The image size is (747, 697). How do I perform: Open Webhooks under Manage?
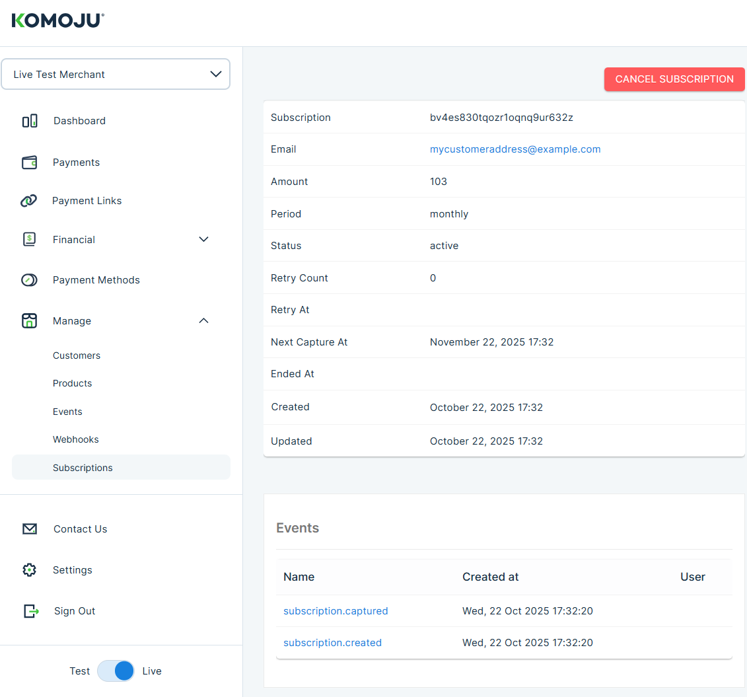click(x=76, y=439)
